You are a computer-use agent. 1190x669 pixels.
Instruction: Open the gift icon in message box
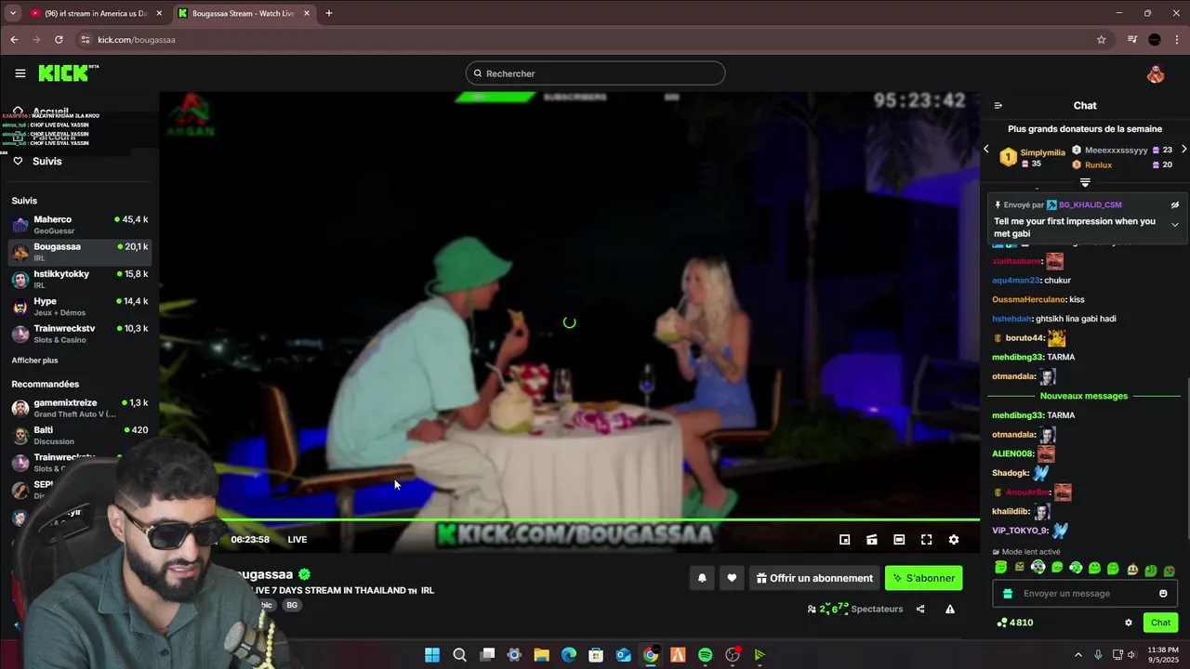coord(1008,594)
